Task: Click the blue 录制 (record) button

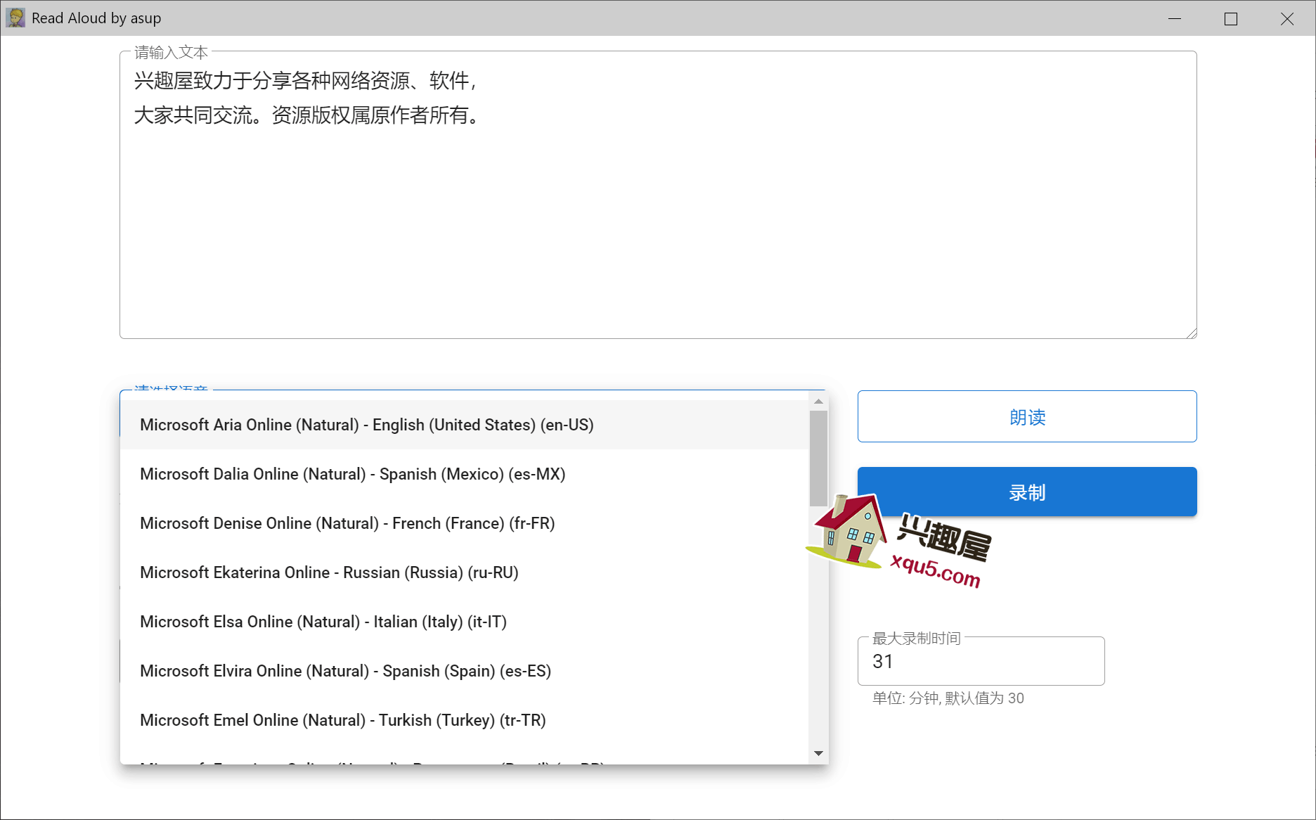Action: point(1027,492)
